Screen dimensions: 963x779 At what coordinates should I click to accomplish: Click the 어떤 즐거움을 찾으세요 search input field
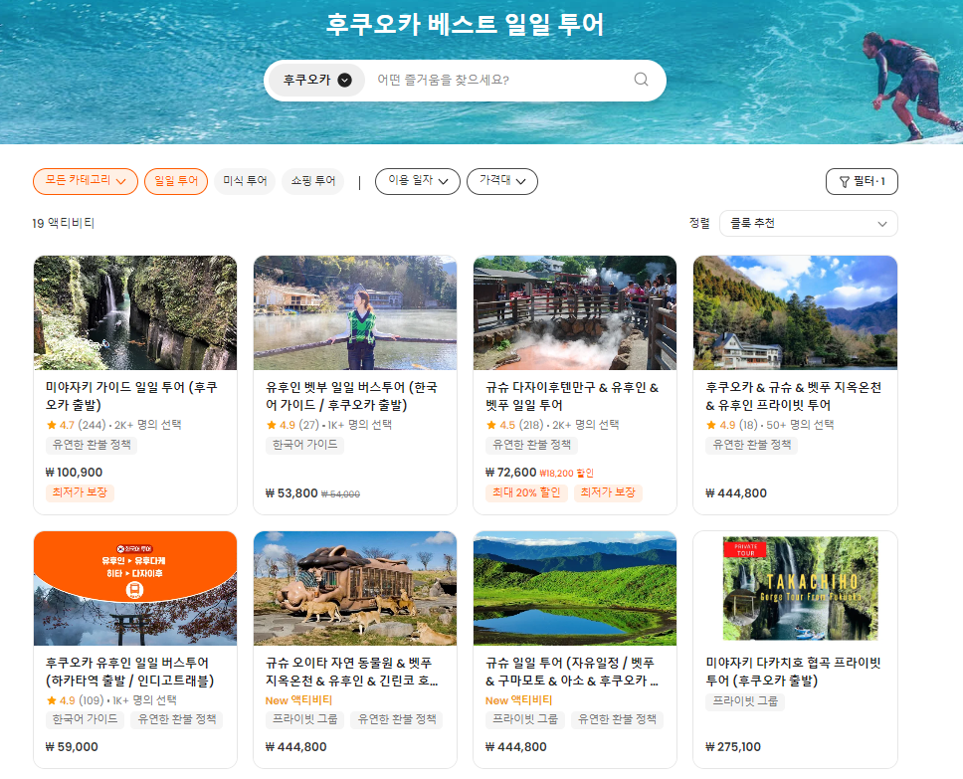coord(478,80)
